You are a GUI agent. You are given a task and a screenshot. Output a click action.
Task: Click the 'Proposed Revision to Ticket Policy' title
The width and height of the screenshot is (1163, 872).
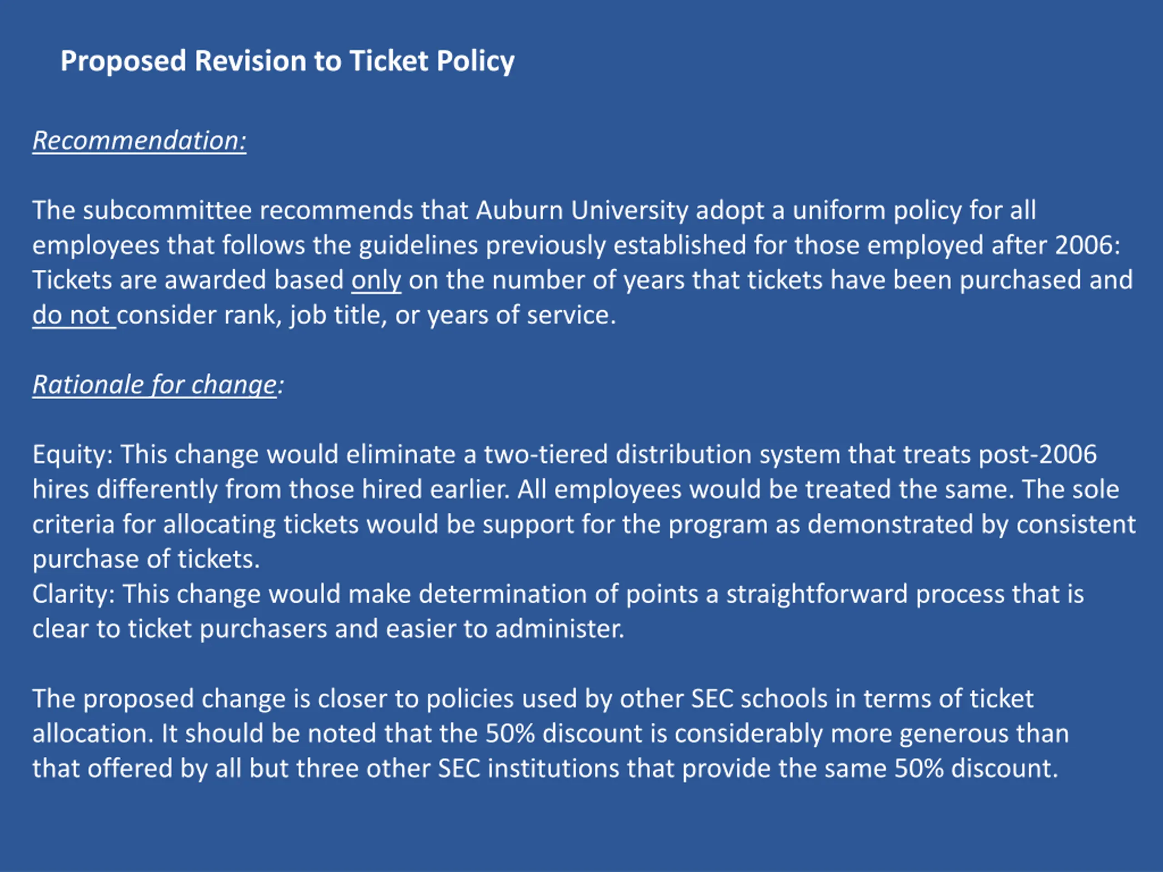coord(287,61)
